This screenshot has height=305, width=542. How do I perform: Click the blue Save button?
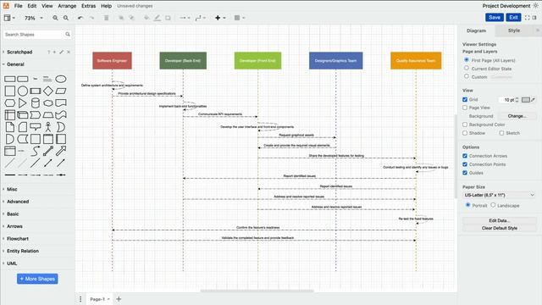point(495,17)
